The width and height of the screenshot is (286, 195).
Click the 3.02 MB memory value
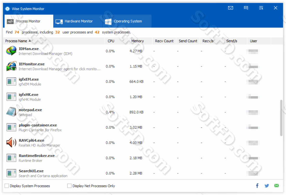click(x=136, y=127)
